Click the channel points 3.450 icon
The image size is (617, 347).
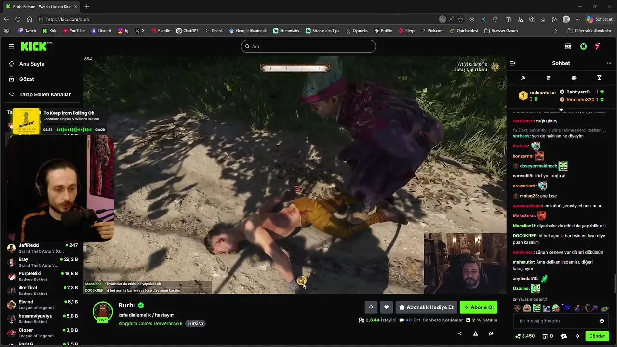pyautogui.click(x=525, y=336)
